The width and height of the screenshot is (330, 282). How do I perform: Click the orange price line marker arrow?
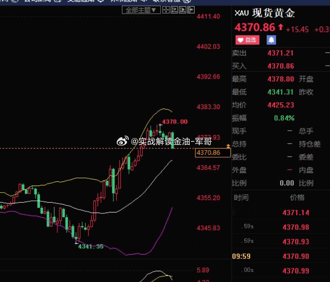coord(228,146)
